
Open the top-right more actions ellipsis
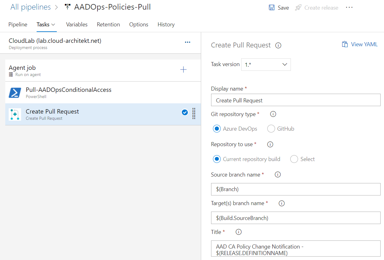point(349,7)
